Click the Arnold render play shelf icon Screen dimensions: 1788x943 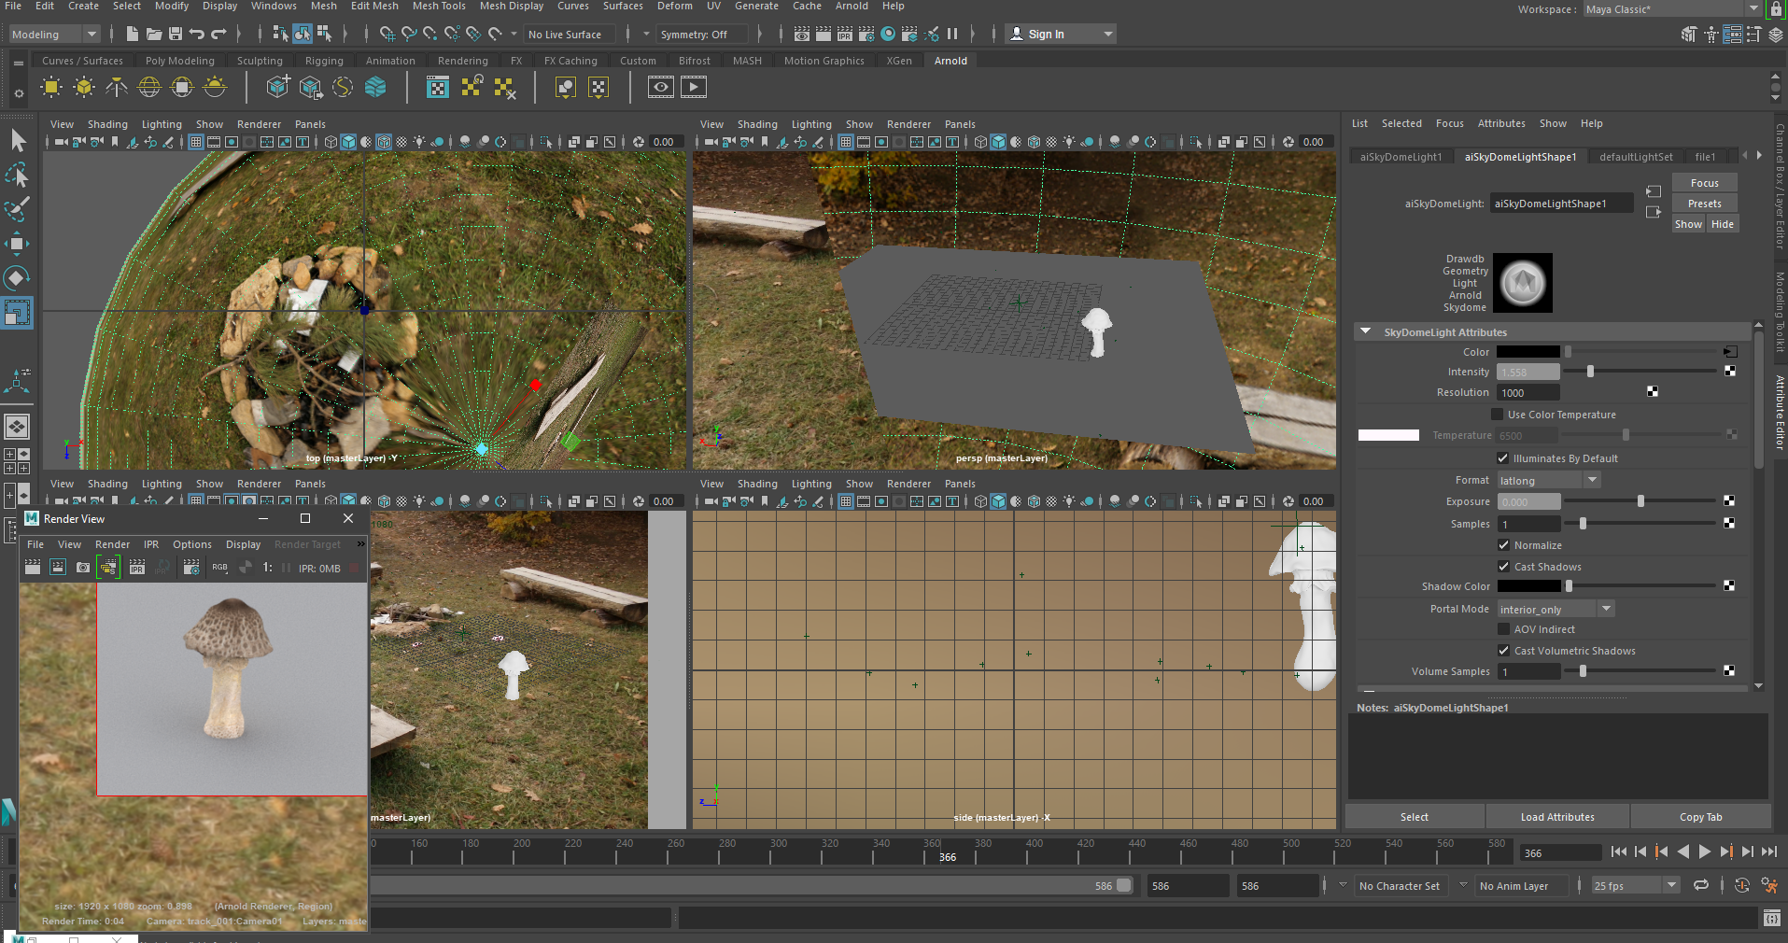[694, 88]
